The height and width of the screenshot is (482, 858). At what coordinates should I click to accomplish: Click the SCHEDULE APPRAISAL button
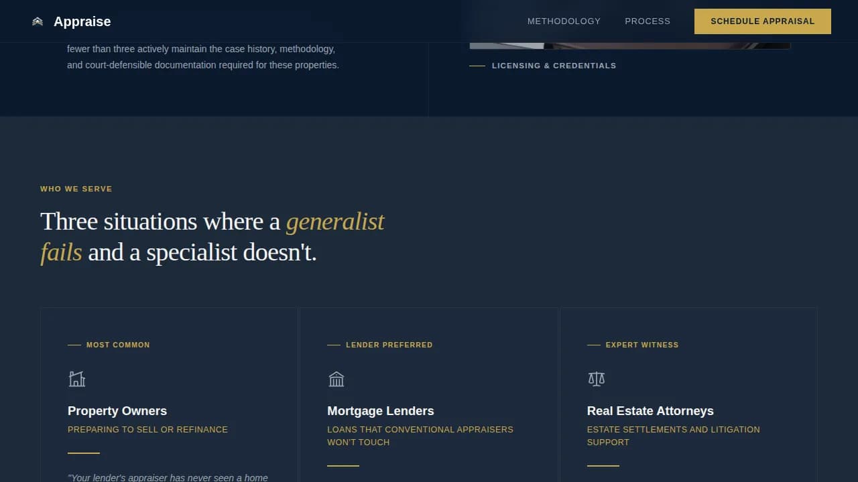click(762, 21)
